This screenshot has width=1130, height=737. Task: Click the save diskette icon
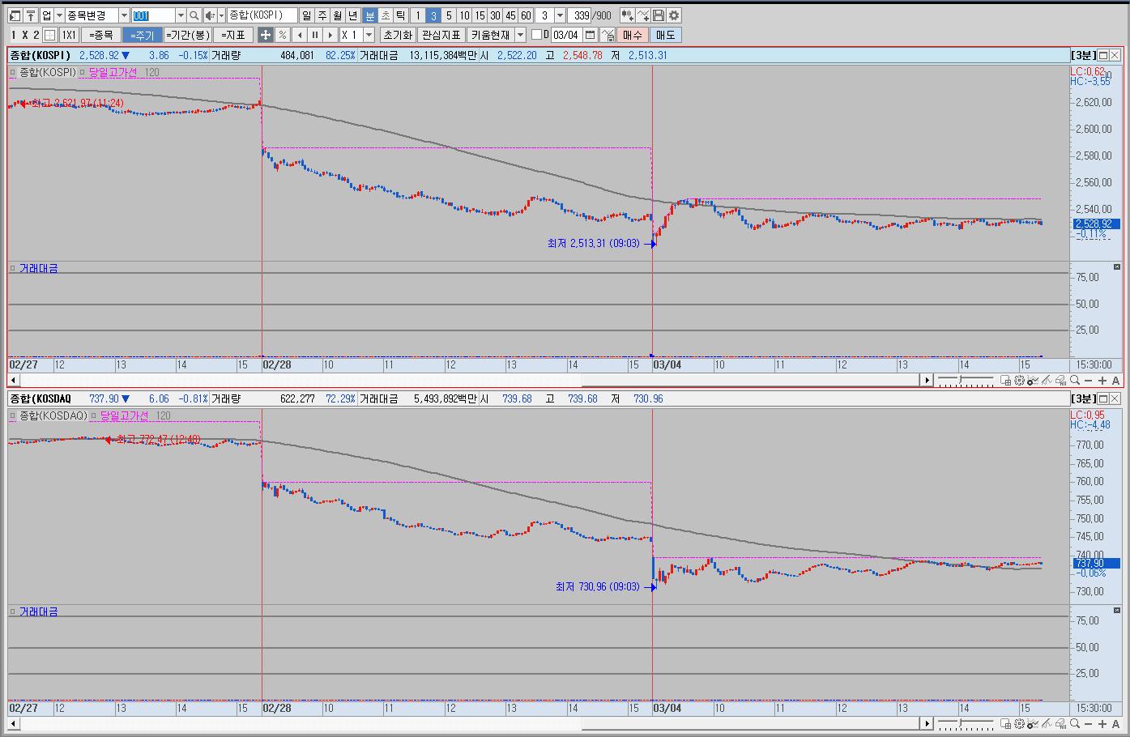tap(659, 15)
